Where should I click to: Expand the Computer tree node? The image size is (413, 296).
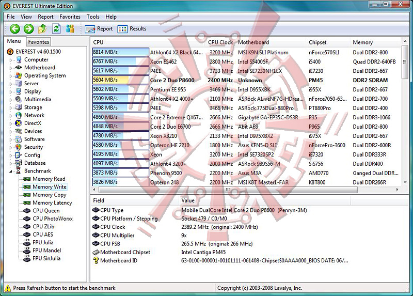coord(11,60)
